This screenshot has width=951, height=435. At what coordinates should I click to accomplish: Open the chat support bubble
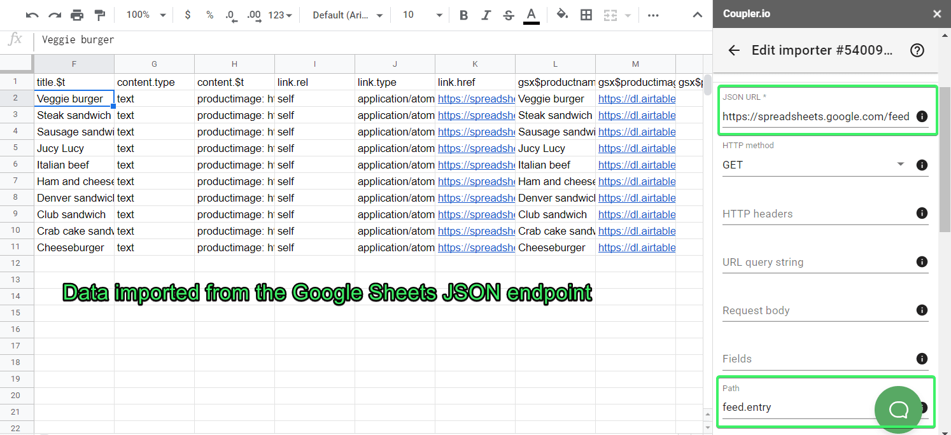point(898,409)
